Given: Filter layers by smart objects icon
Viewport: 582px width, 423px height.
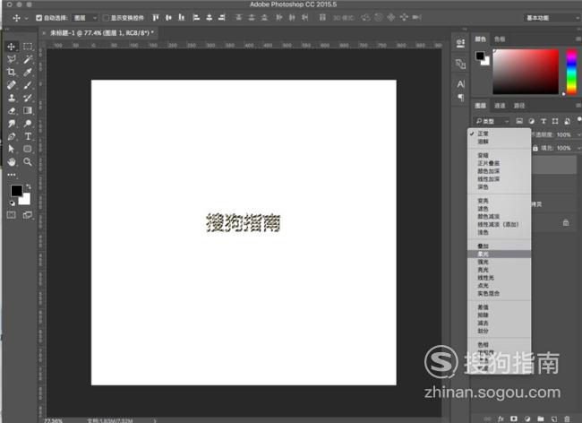Looking at the screenshot, I should [x=567, y=121].
